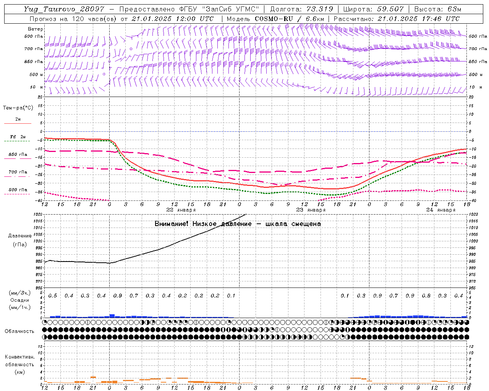The image size is (489, 391).
Task: Click the 24 января date label
Action: click(441, 210)
